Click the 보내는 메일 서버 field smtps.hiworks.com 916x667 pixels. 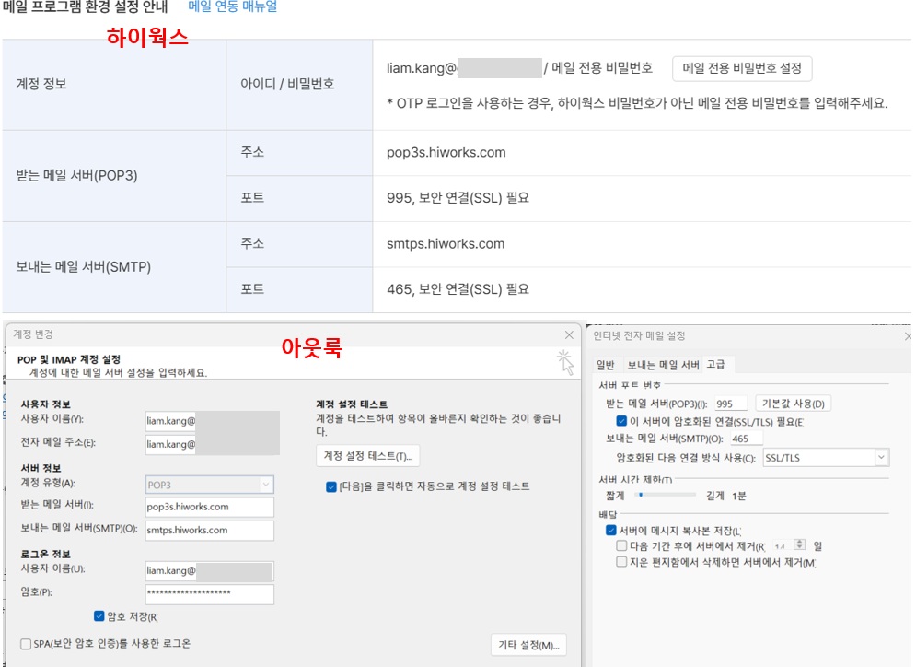click(x=209, y=531)
